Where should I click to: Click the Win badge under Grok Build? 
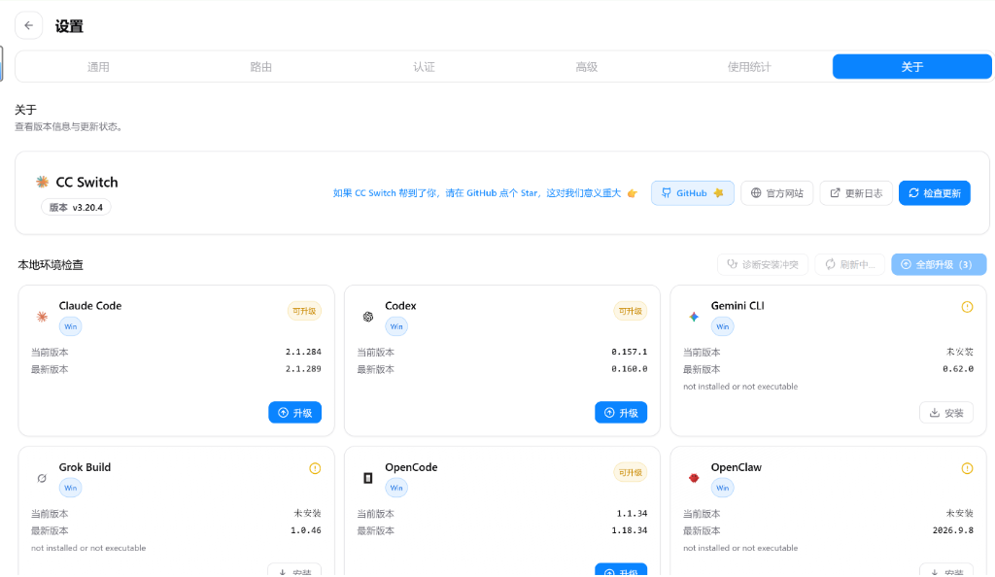pos(70,488)
